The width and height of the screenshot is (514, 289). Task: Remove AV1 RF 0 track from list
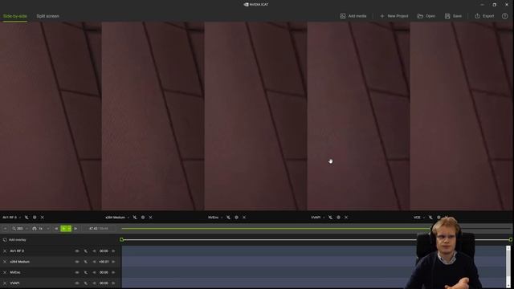click(x=5, y=251)
